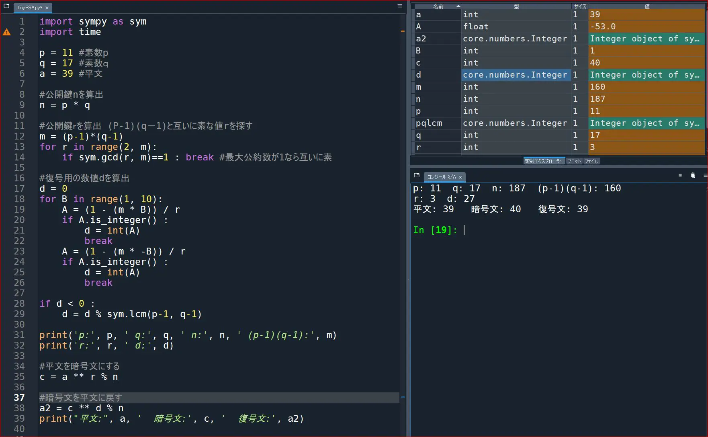Select the Integer object value of a2

tap(646, 39)
